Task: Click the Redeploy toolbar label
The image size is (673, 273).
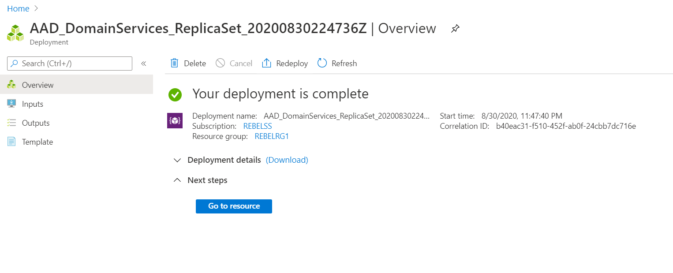Action: (292, 64)
